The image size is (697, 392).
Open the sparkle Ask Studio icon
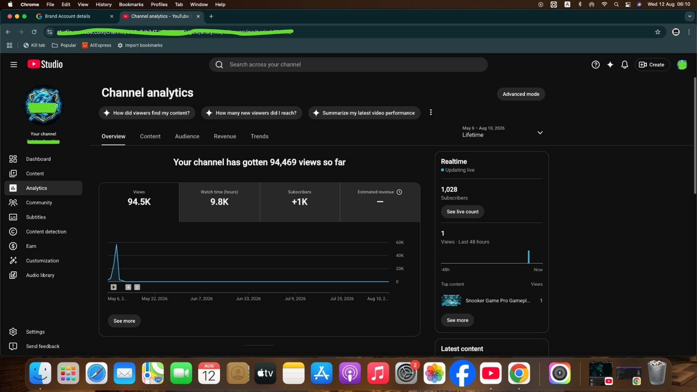coord(610,64)
